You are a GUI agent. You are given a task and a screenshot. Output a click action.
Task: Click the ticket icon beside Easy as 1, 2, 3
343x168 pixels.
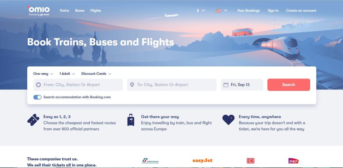33,120
